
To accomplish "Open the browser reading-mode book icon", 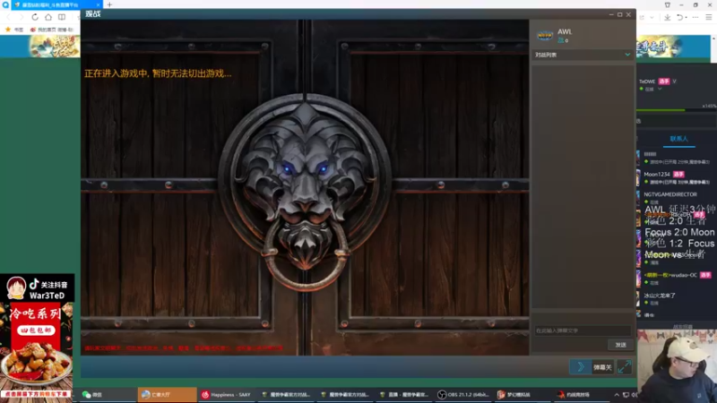I will [62, 17].
